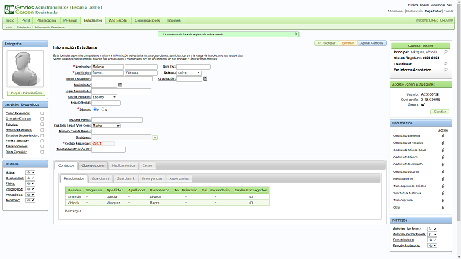The width and height of the screenshot is (461, 259).
Task: Enable the Estudios Supervisados checkbox
Action: coord(42,135)
